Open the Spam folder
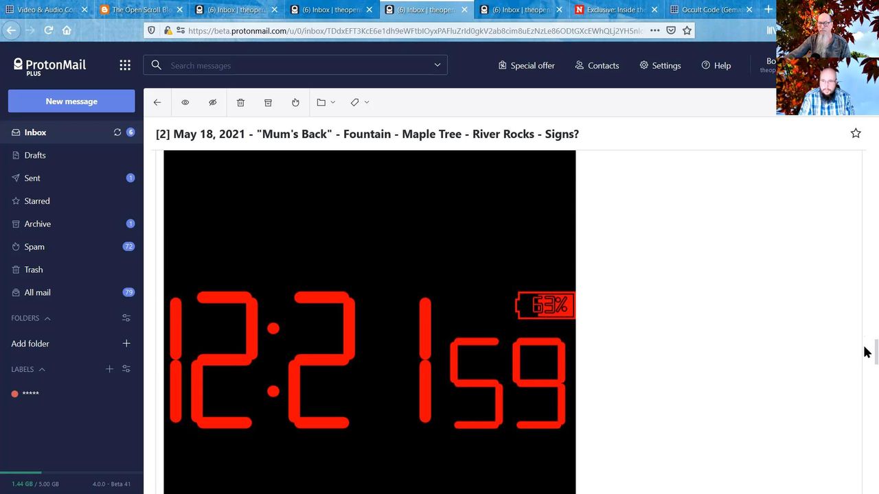Image resolution: width=879 pixels, height=494 pixels. pos(34,247)
